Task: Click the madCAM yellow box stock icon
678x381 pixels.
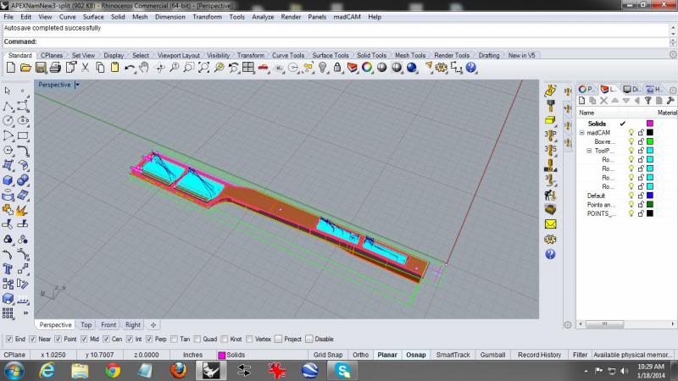Action: coord(550,120)
